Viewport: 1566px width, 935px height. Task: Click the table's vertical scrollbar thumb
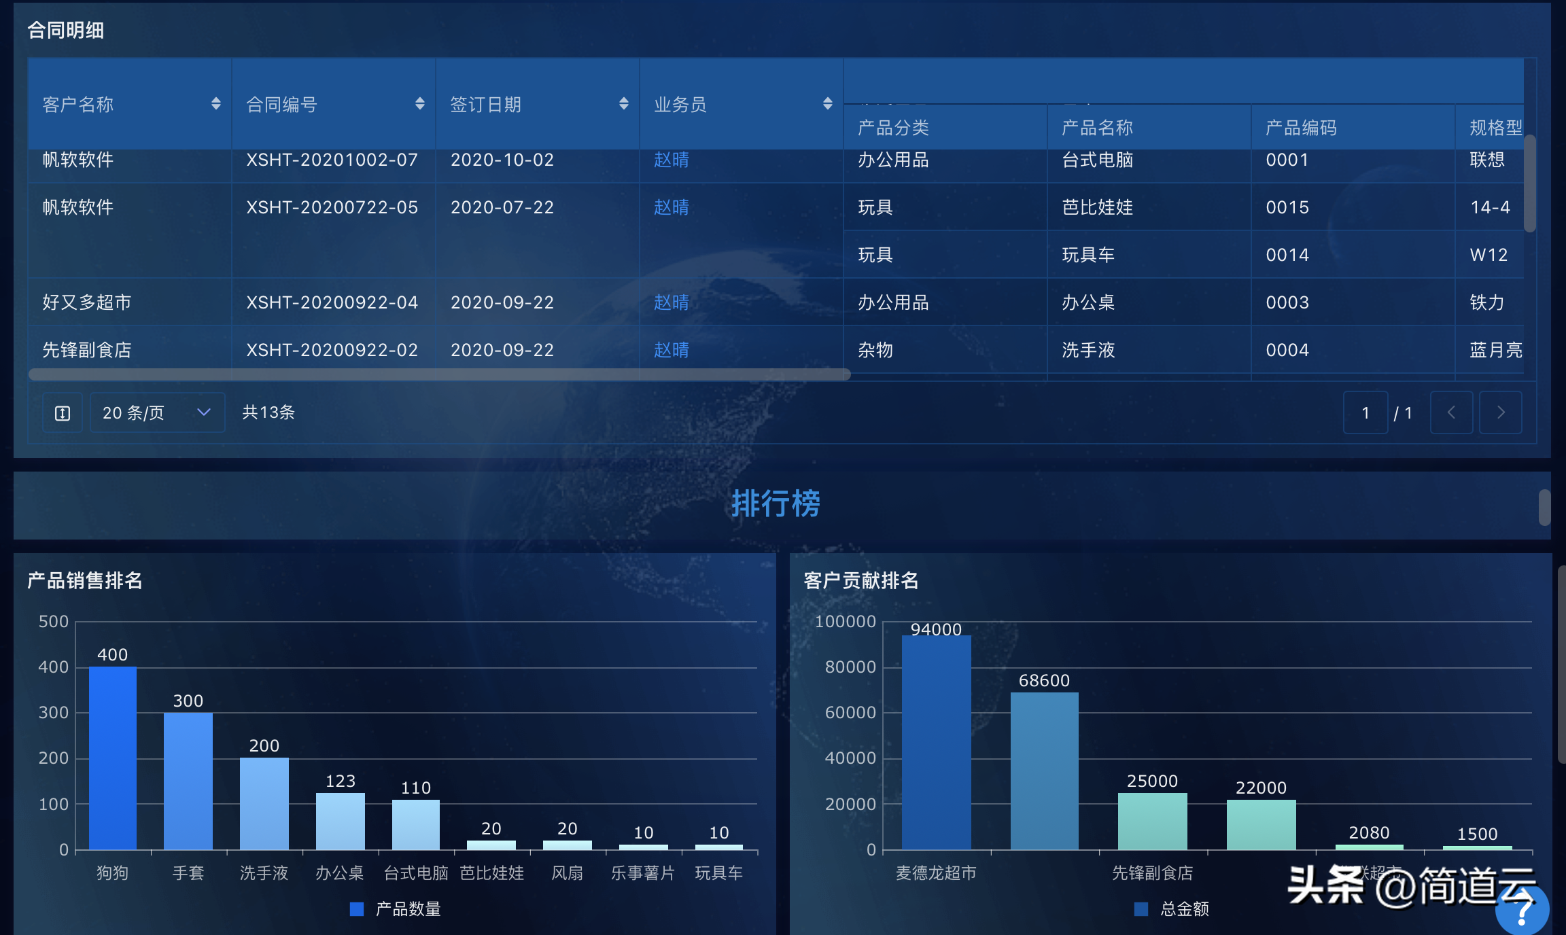[1529, 183]
